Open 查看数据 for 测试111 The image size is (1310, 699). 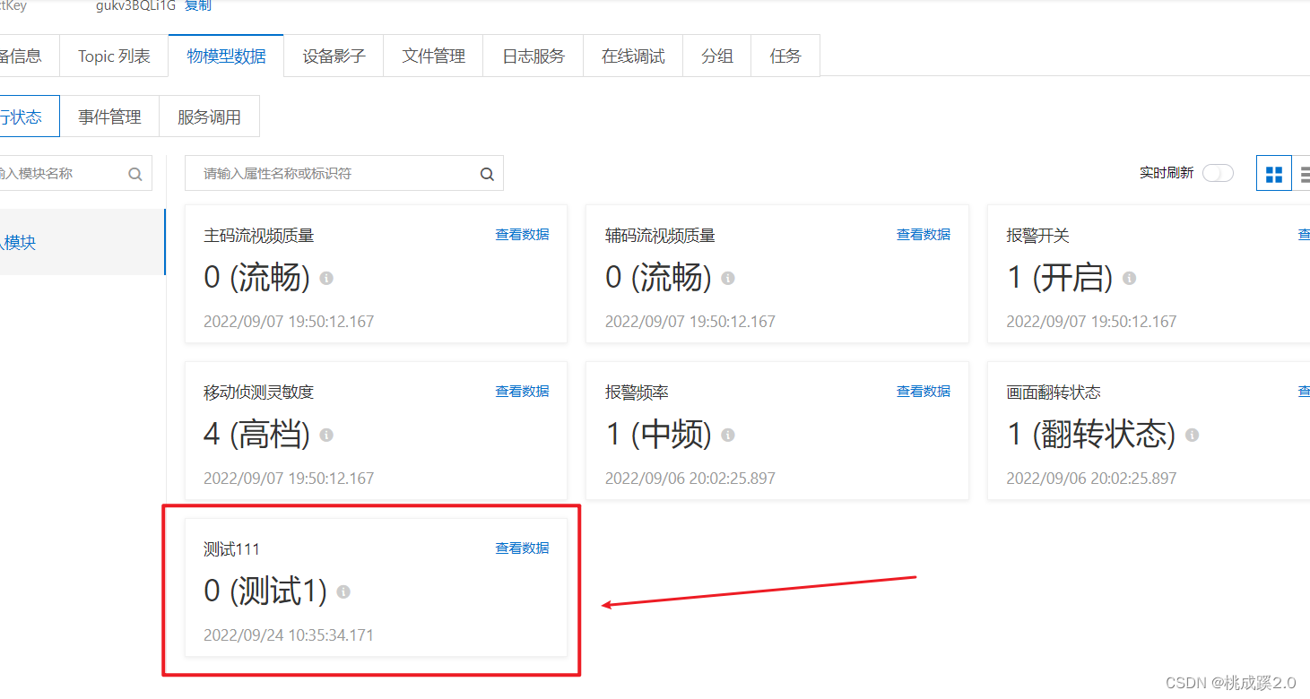coord(522,548)
